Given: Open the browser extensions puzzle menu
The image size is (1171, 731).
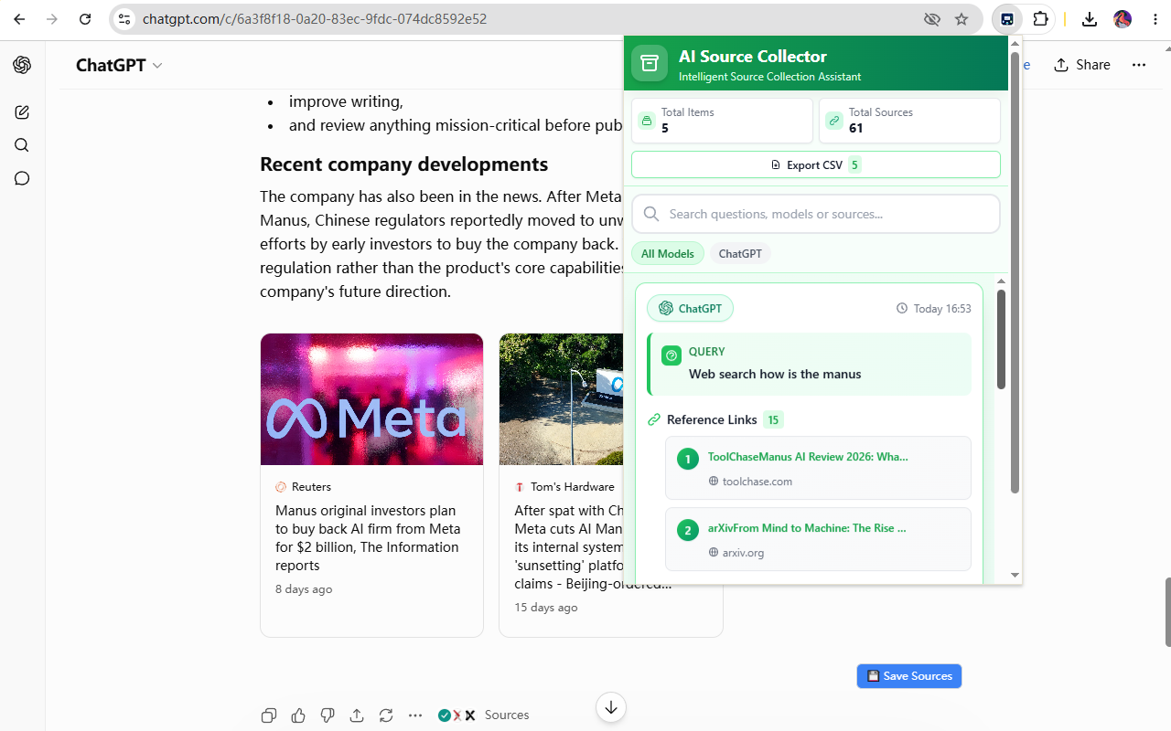Looking at the screenshot, I should coord(1040,19).
